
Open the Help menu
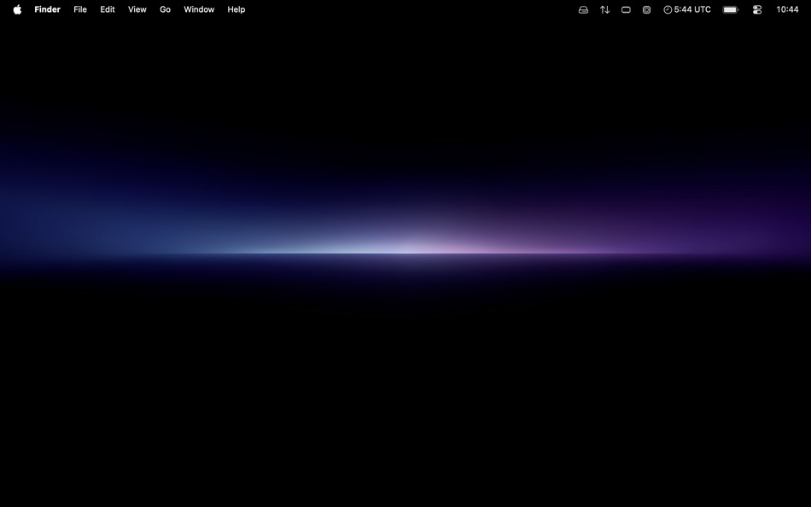[x=236, y=9]
